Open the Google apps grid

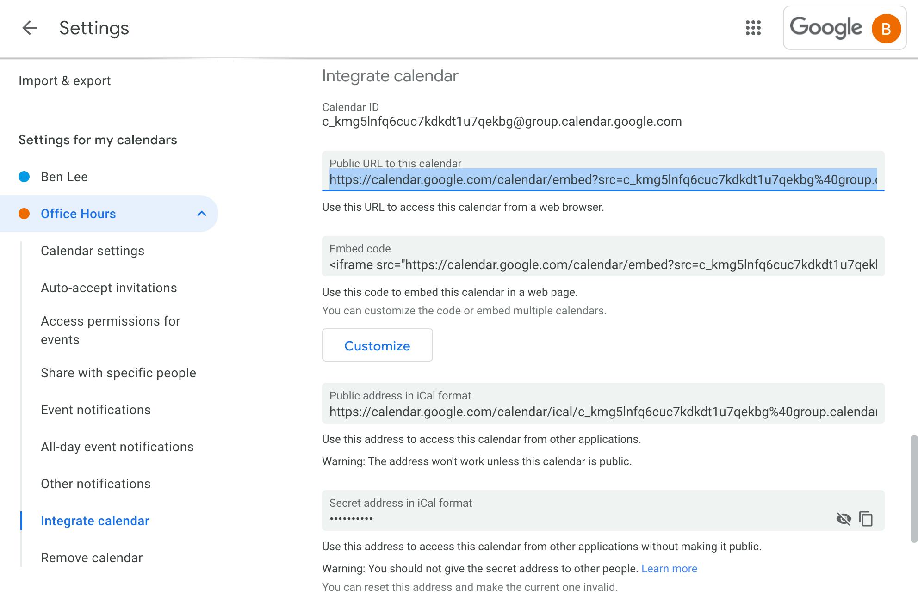pos(753,28)
